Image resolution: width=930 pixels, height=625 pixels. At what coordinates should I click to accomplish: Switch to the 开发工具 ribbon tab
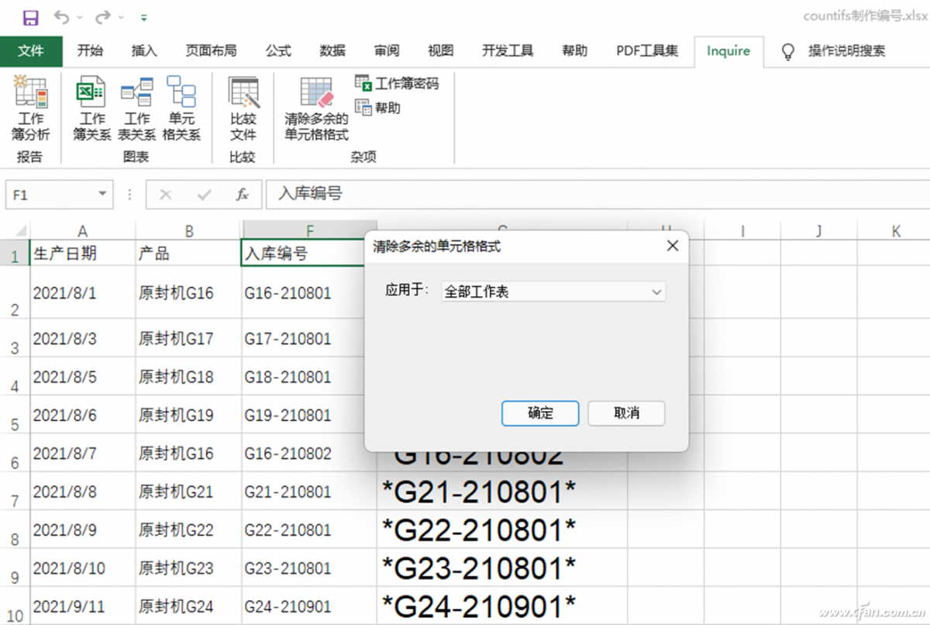[x=507, y=51]
